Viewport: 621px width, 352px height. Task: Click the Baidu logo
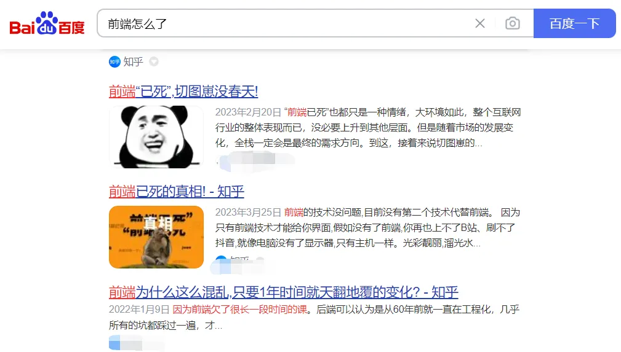[47, 23]
